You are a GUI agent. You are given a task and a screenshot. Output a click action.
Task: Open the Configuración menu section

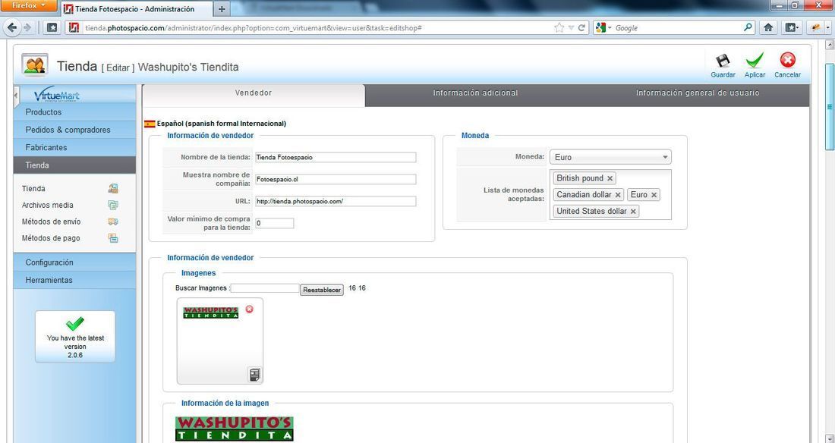coord(74,262)
